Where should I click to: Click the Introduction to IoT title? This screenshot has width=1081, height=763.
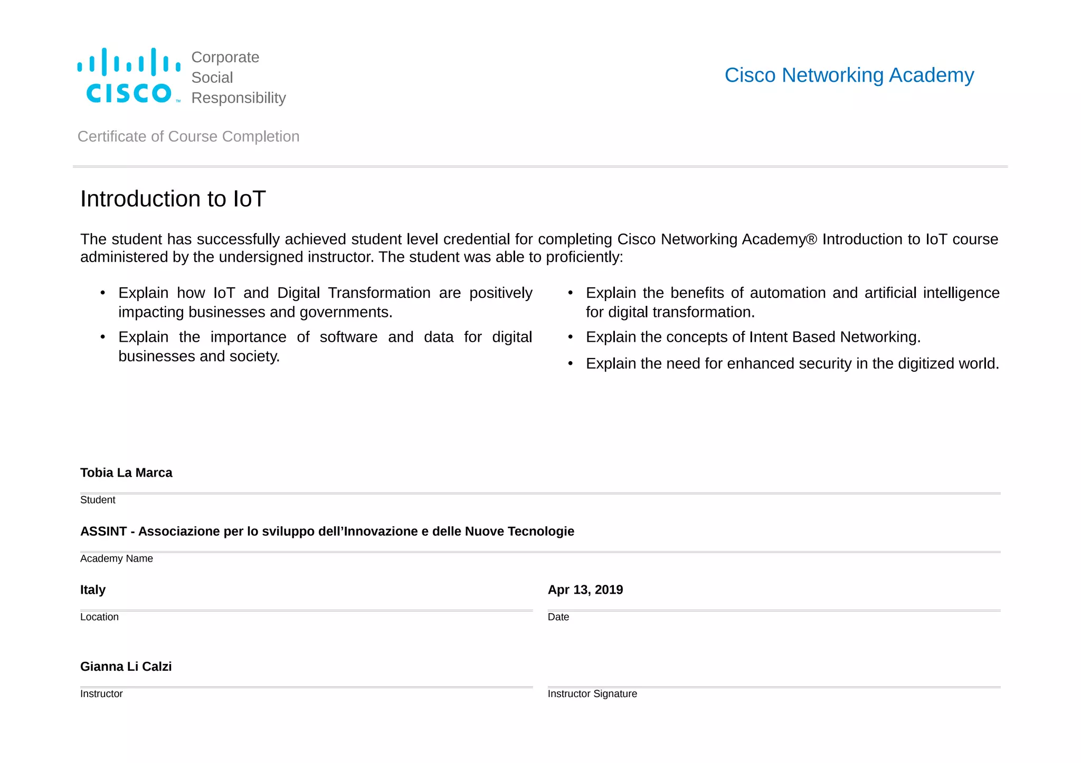(173, 199)
